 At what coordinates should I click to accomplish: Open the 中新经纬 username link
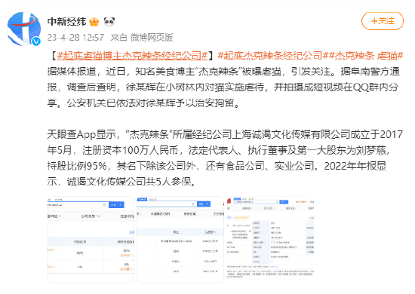pos(67,21)
